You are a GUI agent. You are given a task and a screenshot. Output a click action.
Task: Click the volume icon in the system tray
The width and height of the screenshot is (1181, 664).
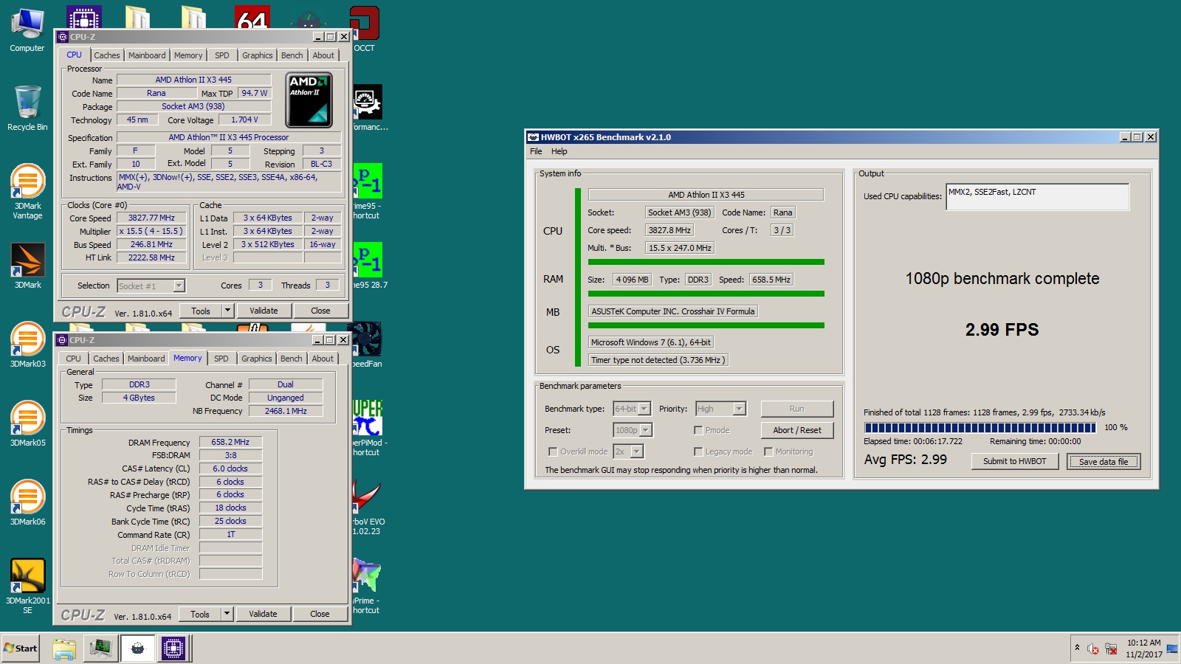[x=1093, y=649]
